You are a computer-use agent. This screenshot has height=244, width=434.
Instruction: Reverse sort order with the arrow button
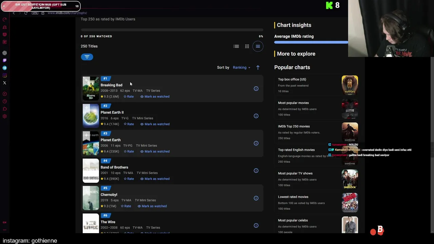tap(258, 67)
